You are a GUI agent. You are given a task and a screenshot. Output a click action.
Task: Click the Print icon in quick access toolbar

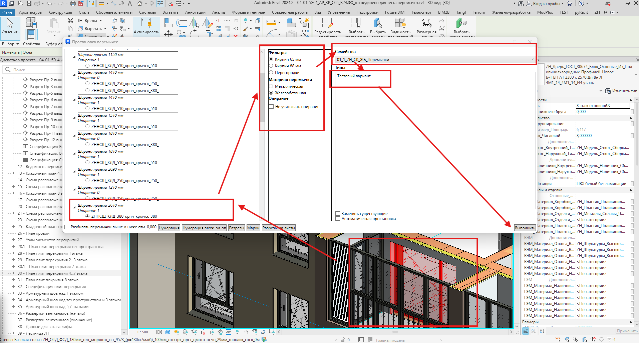coord(73,3)
